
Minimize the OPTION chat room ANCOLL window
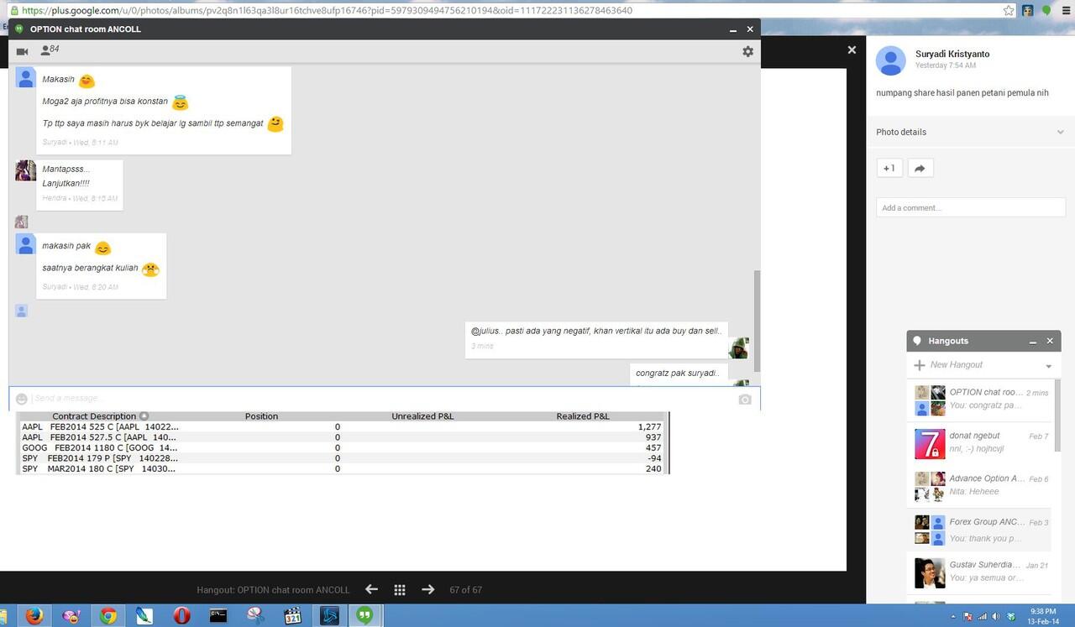733,29
